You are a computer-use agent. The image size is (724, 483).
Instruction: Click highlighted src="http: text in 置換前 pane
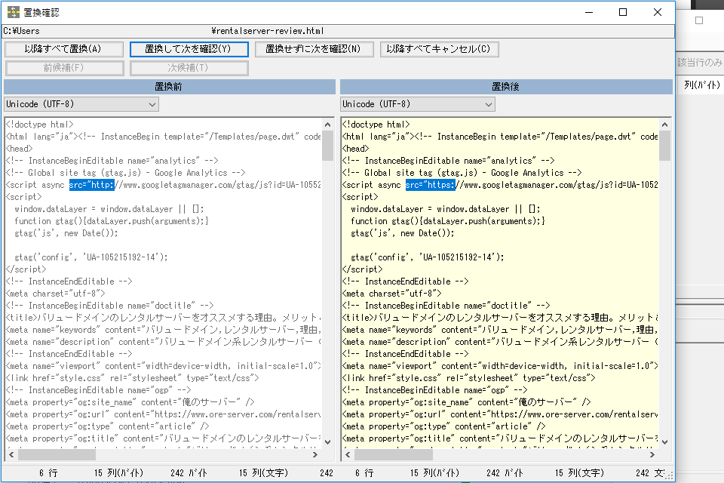tap(91, 185)
